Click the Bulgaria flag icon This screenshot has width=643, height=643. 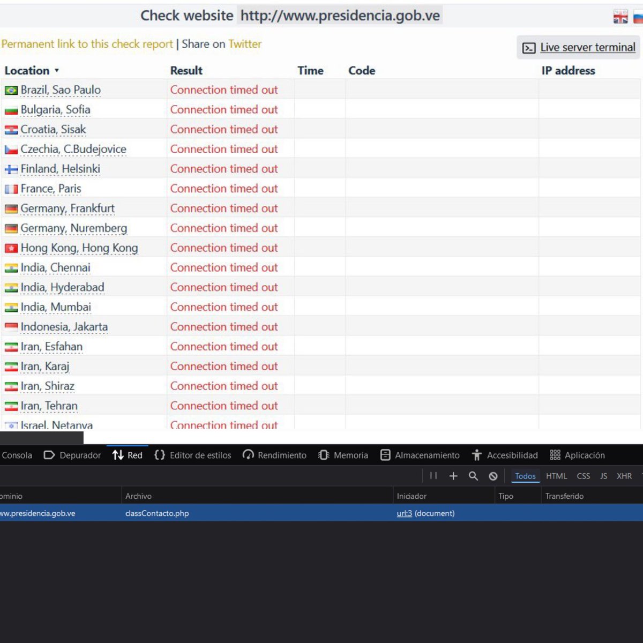coord(11,110)
